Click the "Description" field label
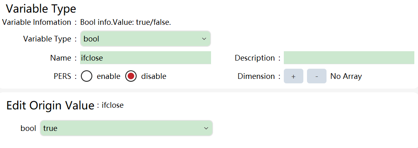 (255, 58)
